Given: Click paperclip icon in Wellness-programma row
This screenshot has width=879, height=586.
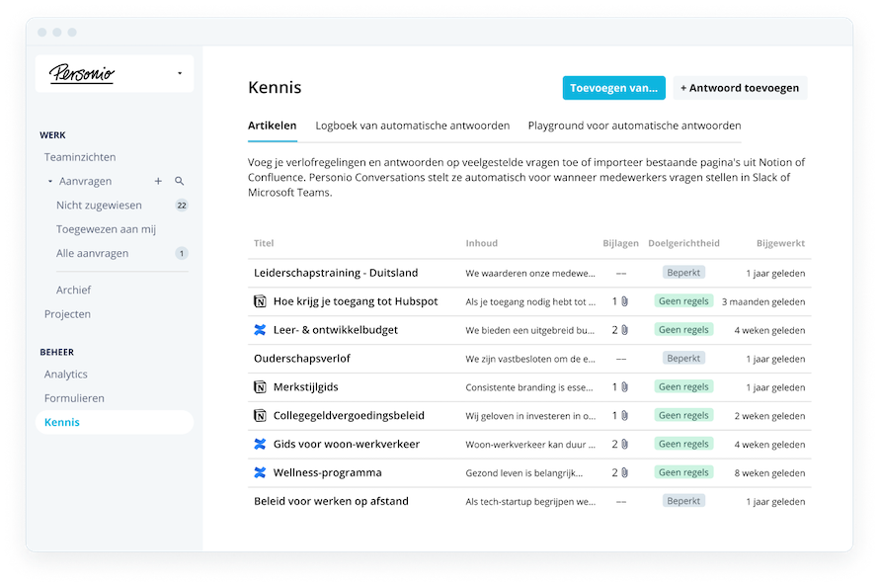Looking at the screenshot, I should [624, 473].
